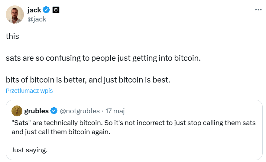Click the dot separator before "17 maj"

[102, 111]
